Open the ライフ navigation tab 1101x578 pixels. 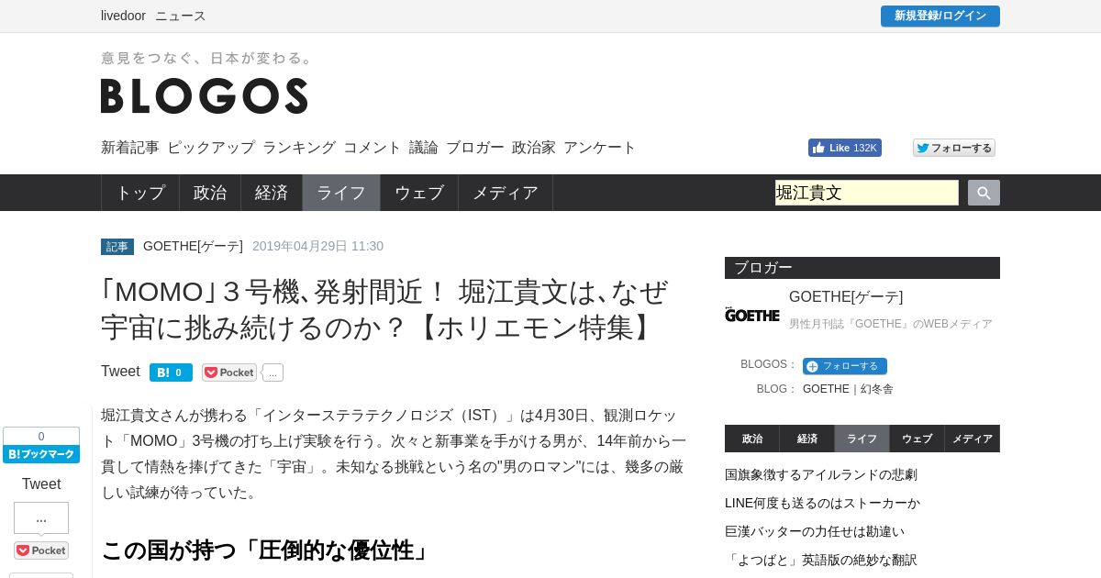pos(341,193)
